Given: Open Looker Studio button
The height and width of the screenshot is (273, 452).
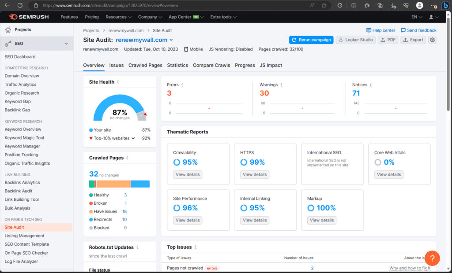Looking at the screenshot, I should (x=356, y=40).
